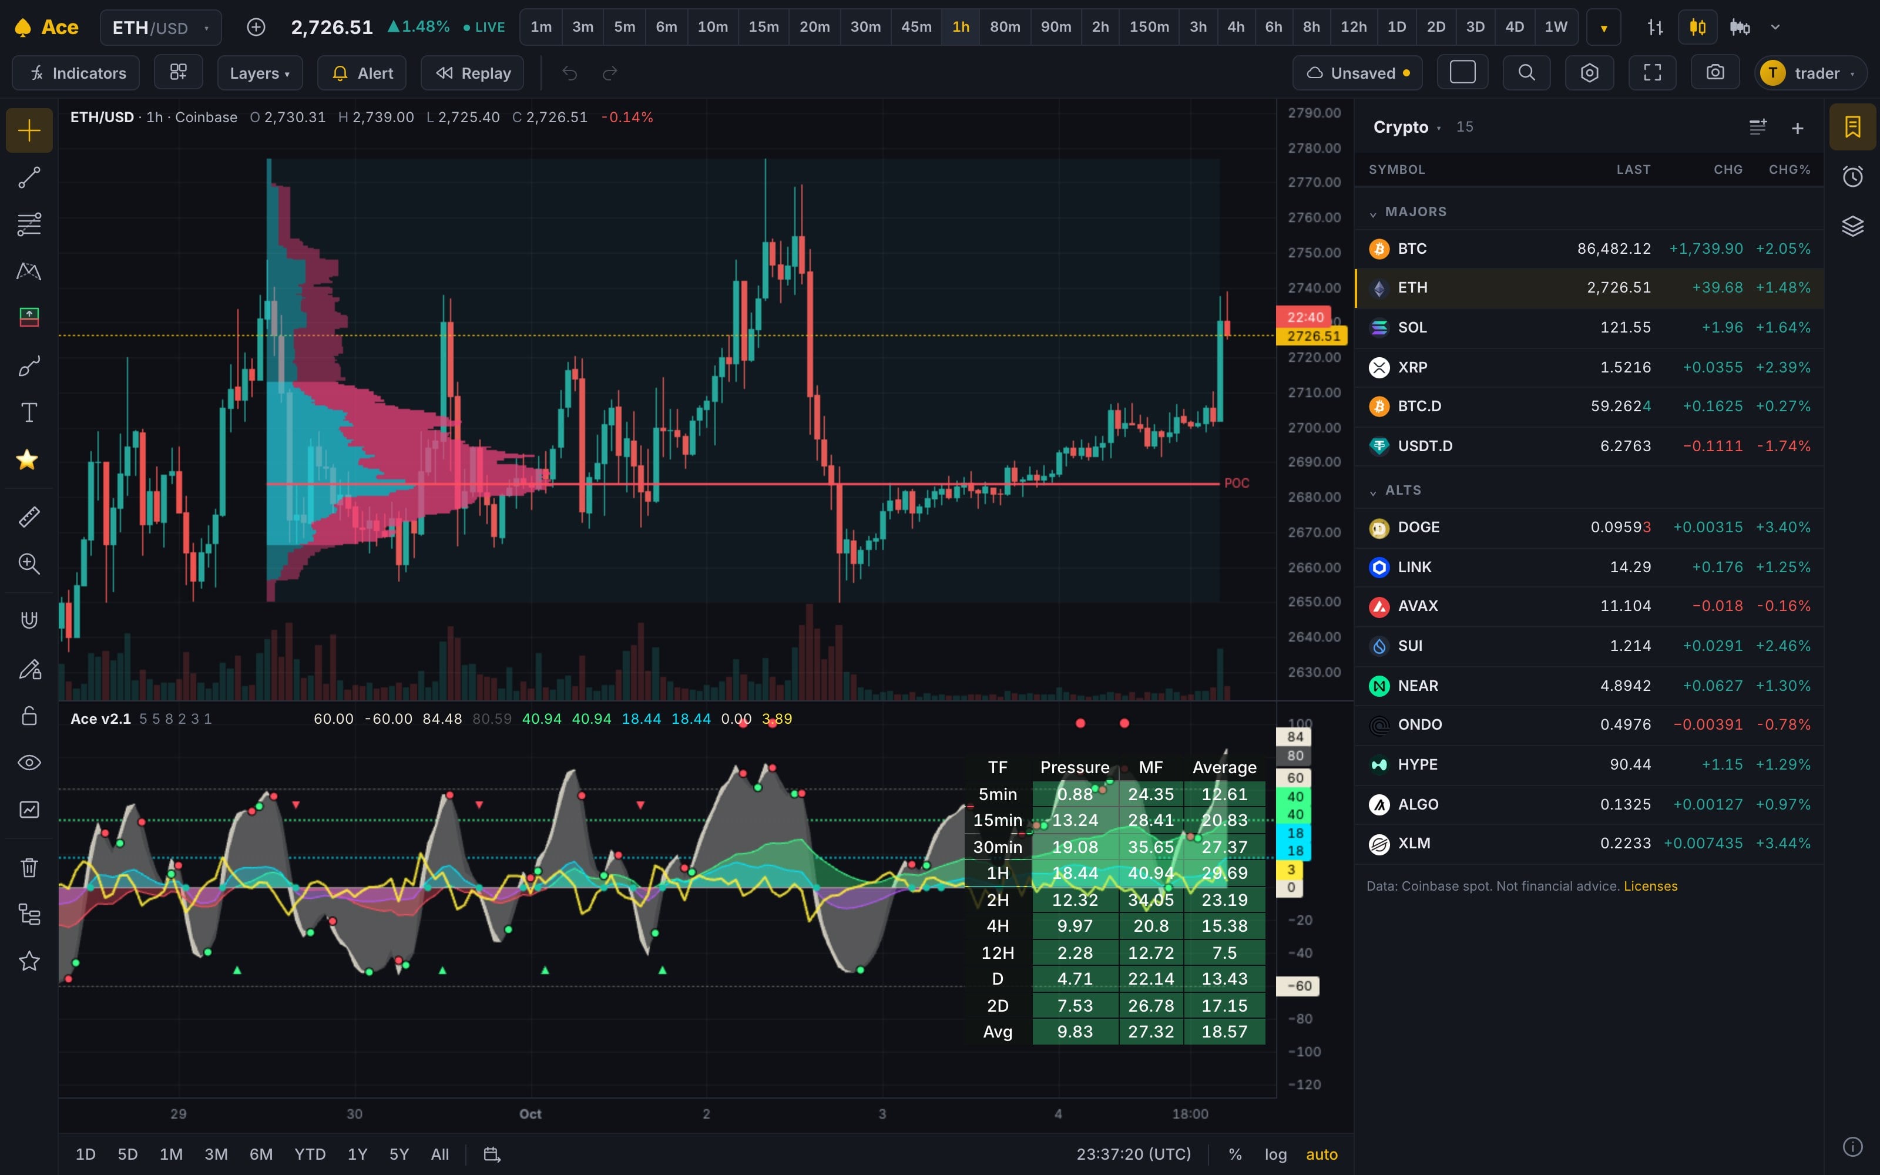
Task: Open the ETH/USD symbol dropdown
Action: (x=161, y=27)
